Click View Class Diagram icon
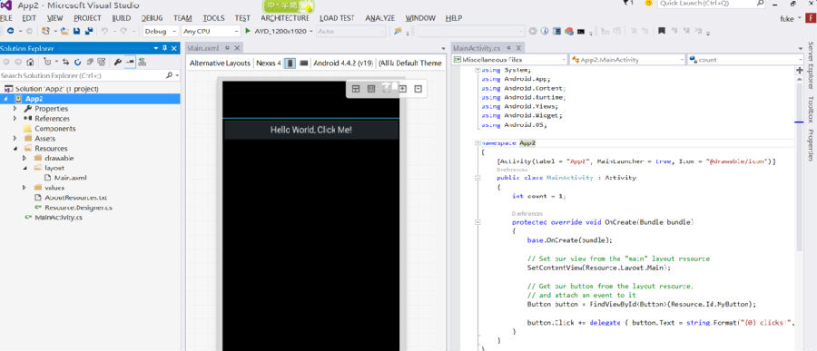Screen dimensions: 817x351 pos(142,62)
